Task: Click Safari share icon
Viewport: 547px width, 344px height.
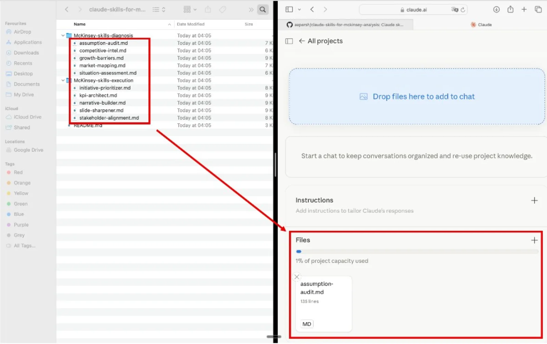Action: pyautogui.click(x=510, y=10)
